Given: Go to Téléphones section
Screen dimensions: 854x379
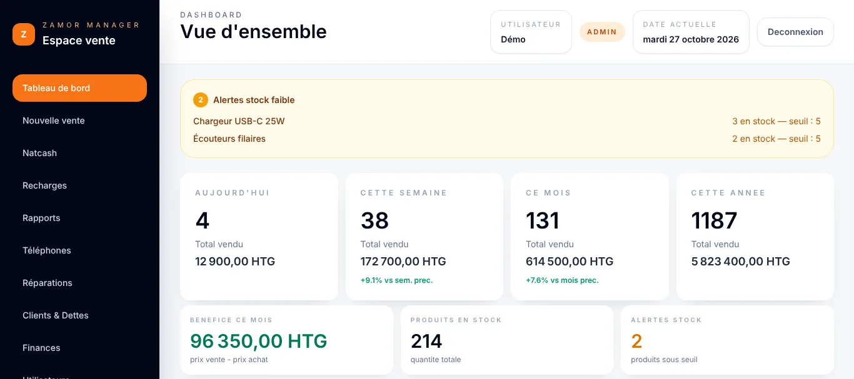Looking at the screenshot, I should pyautogui.click(x=79, y=250).
